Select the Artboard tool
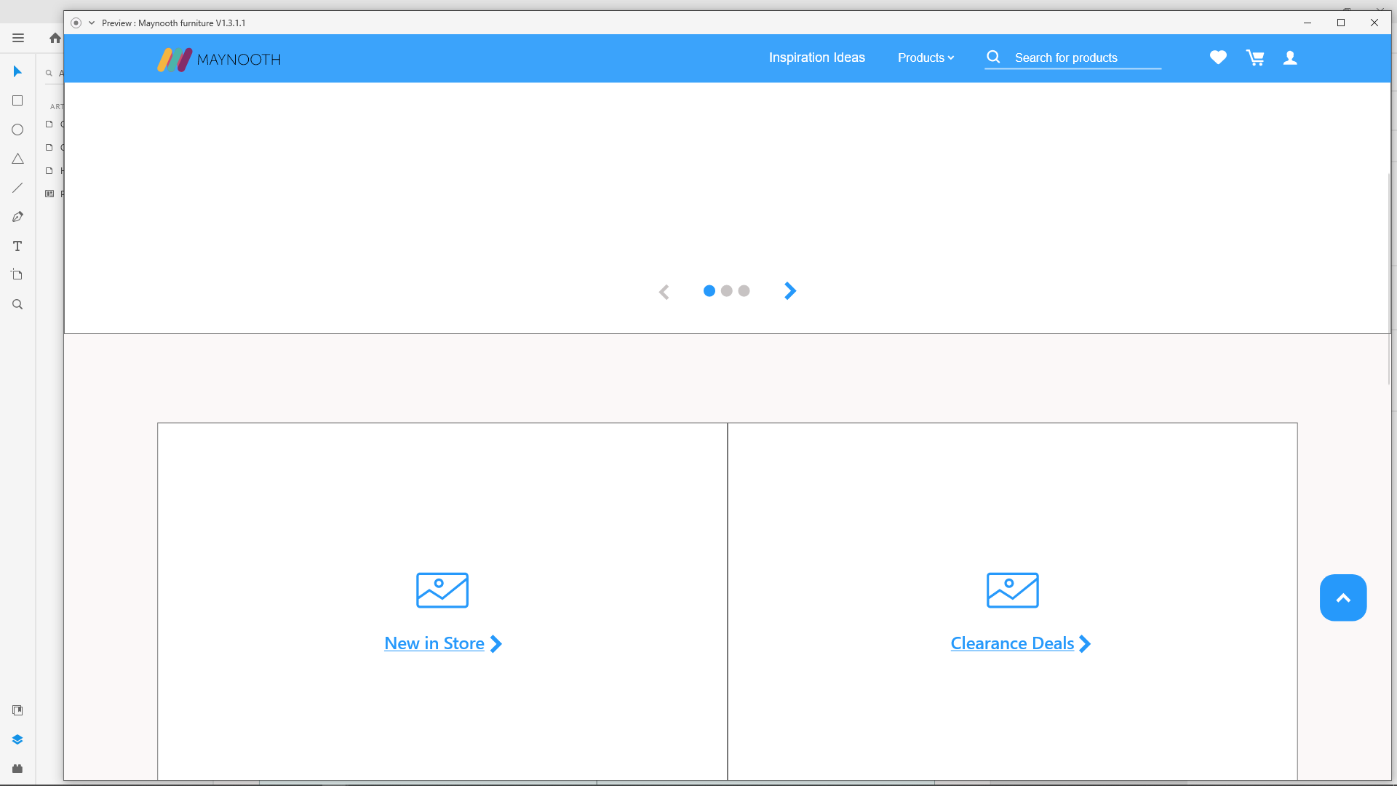Screen dimensions: 1397x786 [x=17, y=274]
